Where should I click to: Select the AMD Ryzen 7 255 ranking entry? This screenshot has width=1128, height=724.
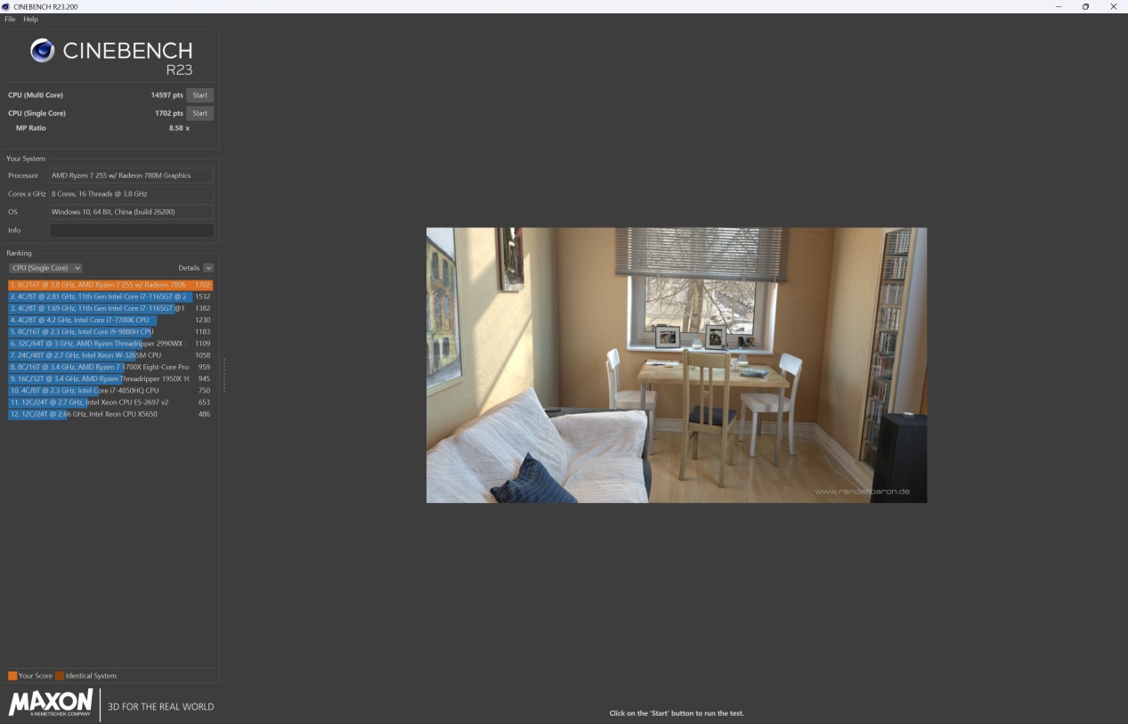tap(111, 285)
